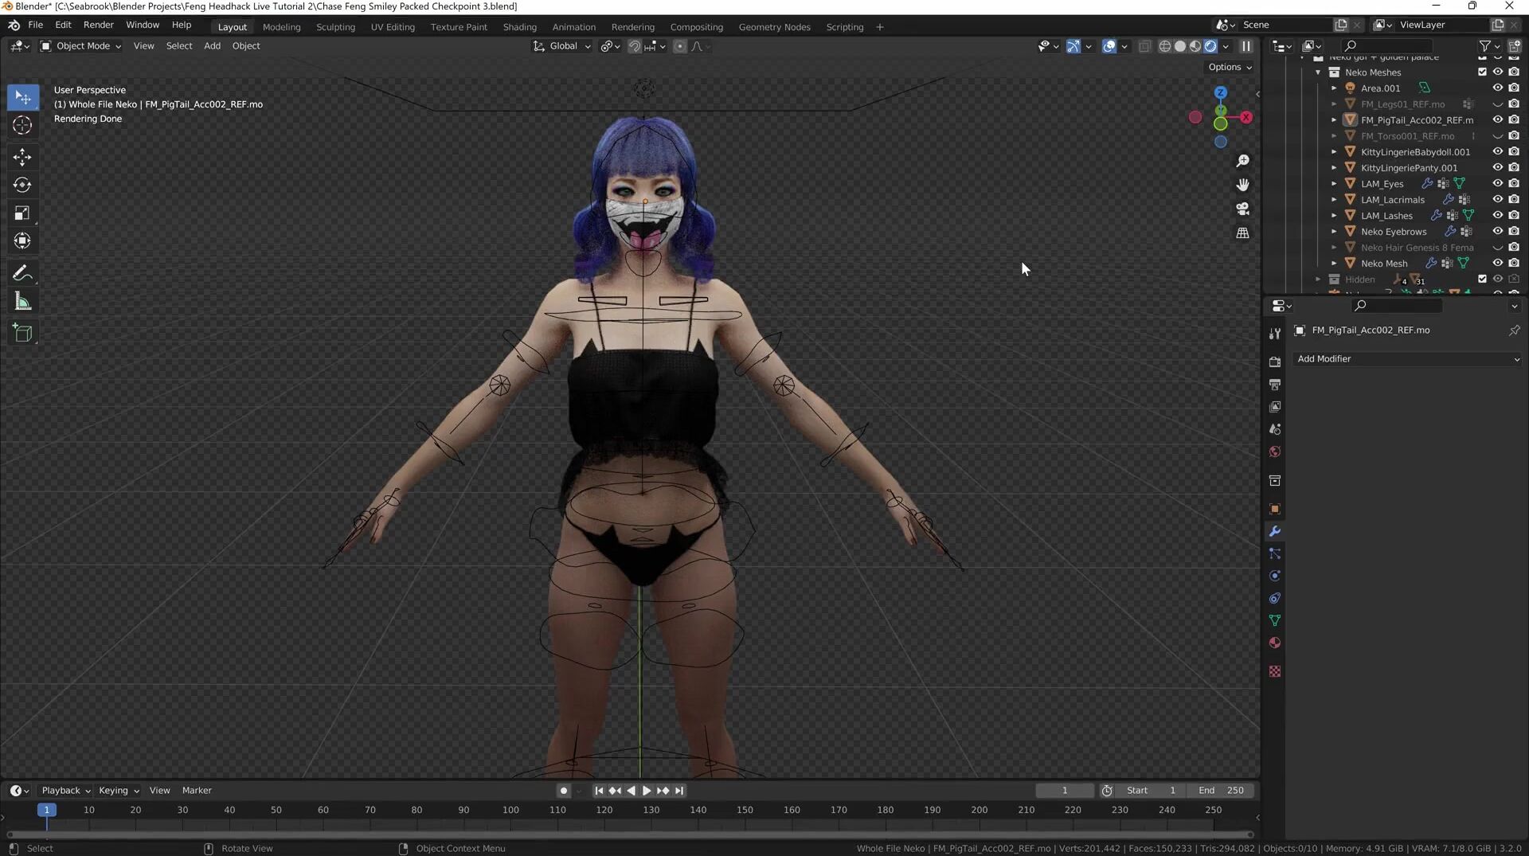Select the Scale tool
1529x856 pixels.
[x=22, y=213]
